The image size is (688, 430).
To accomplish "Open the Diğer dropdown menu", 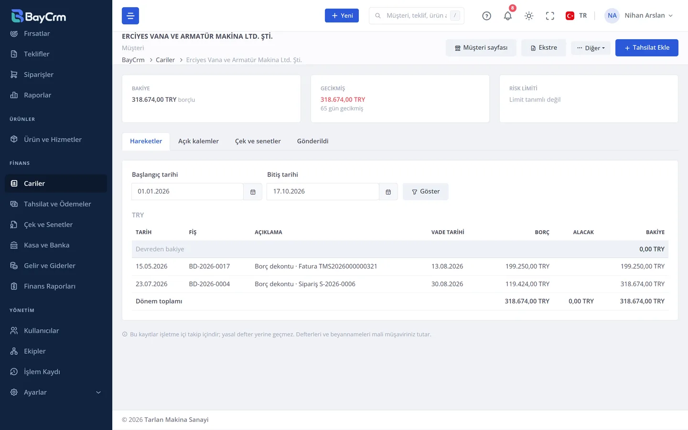I will click(x=591, y=48).
